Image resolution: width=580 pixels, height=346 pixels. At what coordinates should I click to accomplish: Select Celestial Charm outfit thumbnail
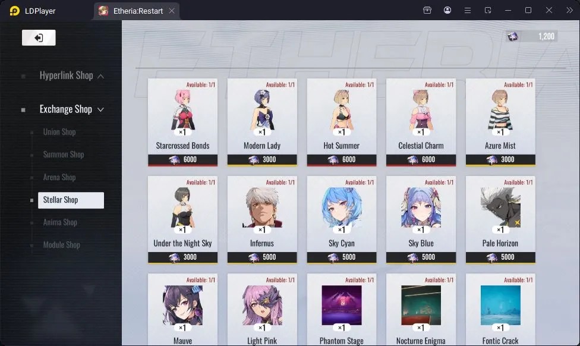tap(421, 110)
